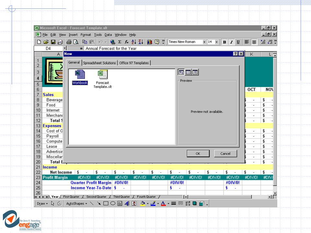Select the Second Quarter sheet tab
The image size is (311, 233).
point(96,197)
